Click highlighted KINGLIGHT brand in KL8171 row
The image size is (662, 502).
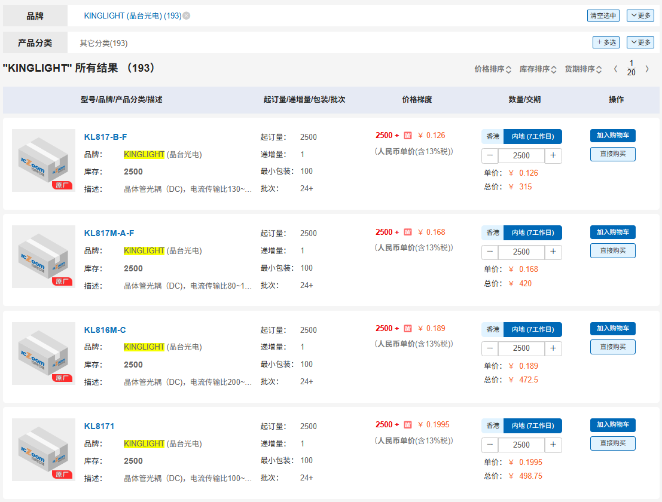144,444
